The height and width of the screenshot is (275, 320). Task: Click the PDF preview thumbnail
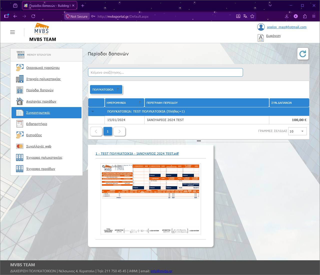pyautogui.click(x=151, y=199)
